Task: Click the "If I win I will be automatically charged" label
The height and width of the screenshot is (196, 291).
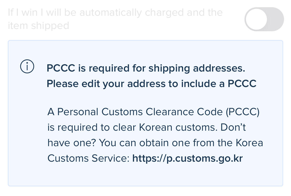Action: click(x=115, y=12)
